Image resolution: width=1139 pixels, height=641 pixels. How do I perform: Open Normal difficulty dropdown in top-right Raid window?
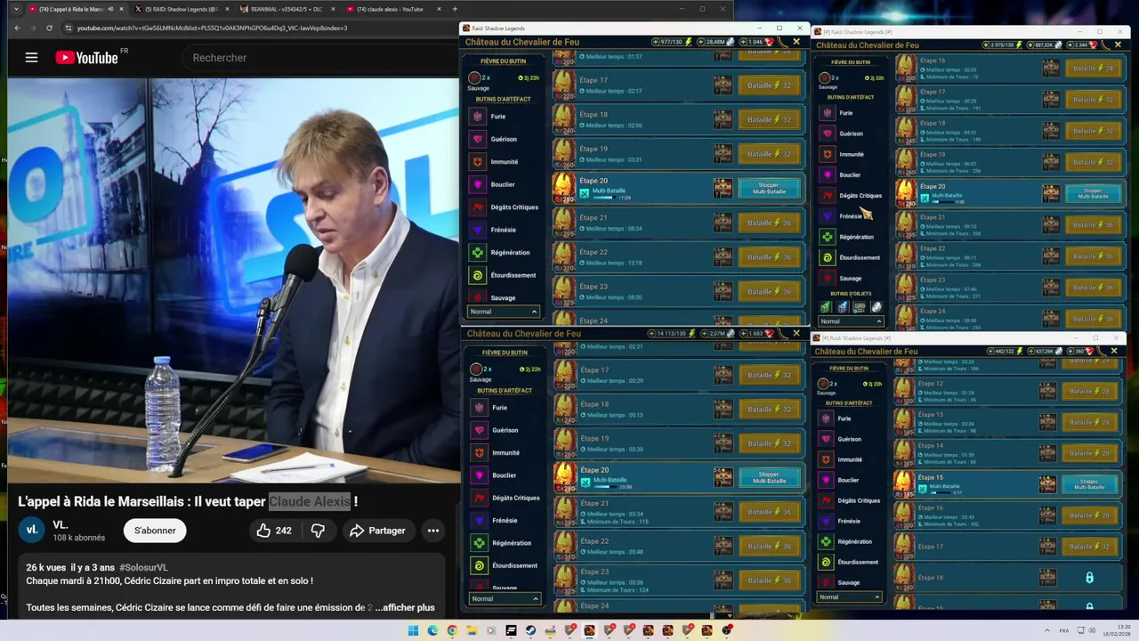851,321
